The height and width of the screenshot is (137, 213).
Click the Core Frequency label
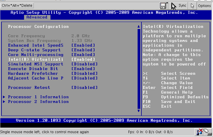point(26,36)
